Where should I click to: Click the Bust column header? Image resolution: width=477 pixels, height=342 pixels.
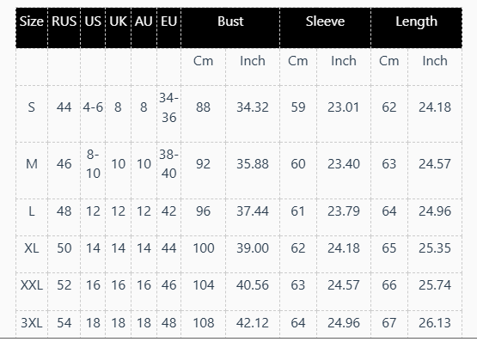230,21
